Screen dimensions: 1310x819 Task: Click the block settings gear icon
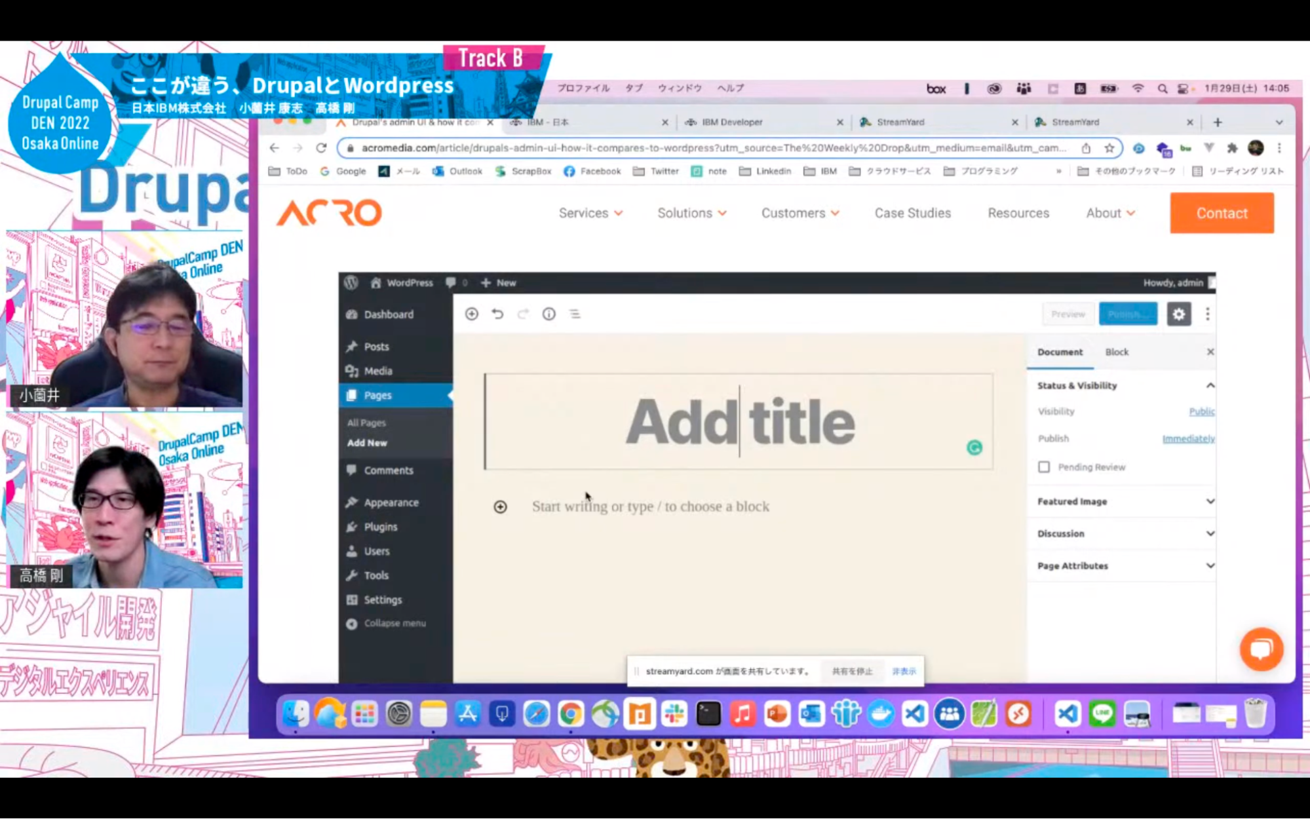pyautogui.click(x=1179, y=313)
